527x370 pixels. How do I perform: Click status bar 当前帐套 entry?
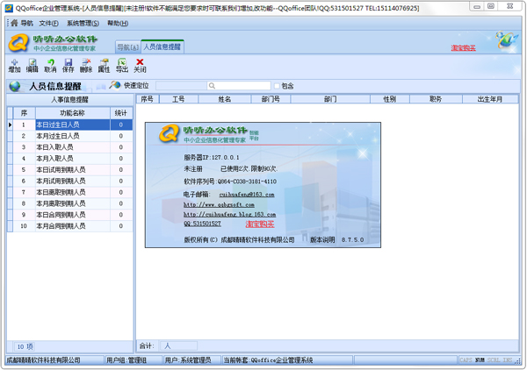[287, 360]
